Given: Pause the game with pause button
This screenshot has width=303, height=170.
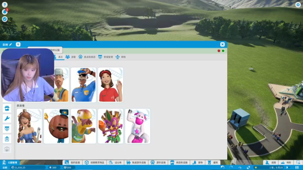Looking at the screenshot, I should click(x=297, y=167).
